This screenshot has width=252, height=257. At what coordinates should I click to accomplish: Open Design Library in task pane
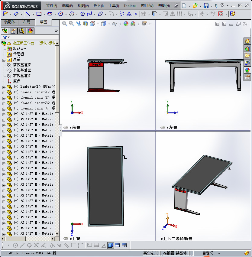247,48
